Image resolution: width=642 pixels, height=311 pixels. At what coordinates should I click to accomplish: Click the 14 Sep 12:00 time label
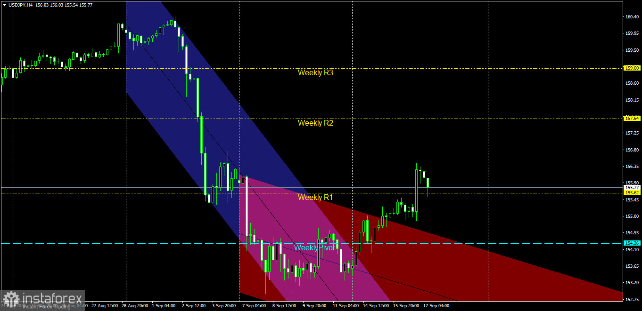[376, 306]
